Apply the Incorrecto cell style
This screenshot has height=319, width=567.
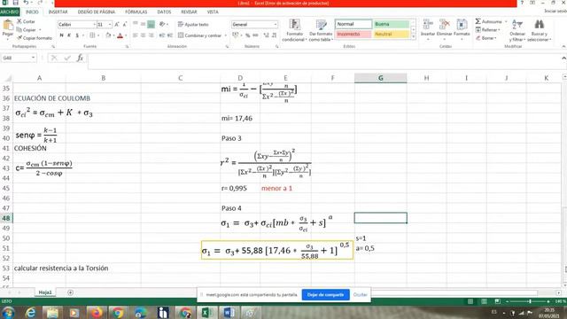[353, 34]
